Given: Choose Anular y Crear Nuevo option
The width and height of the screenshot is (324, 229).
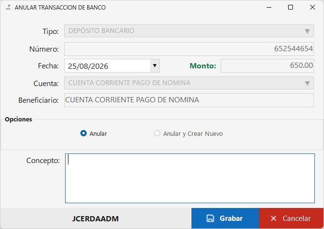Looking at the screenshot, I should tap(157, 133).
